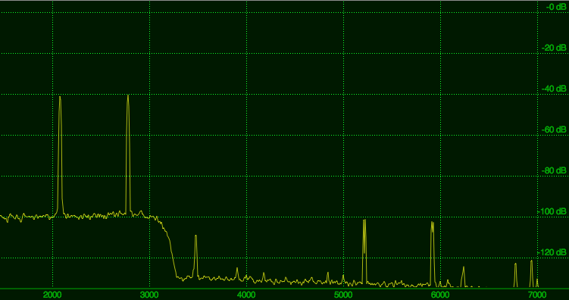Click the -40 dB scale label
569x300 pixels.
pyautogui.click(x=554, y=89)
